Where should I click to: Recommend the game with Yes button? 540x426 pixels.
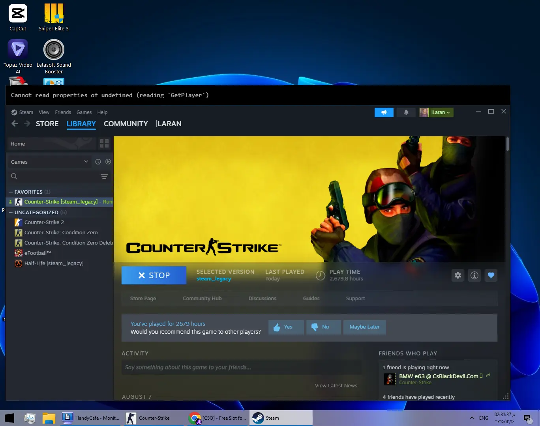point(286,327)
